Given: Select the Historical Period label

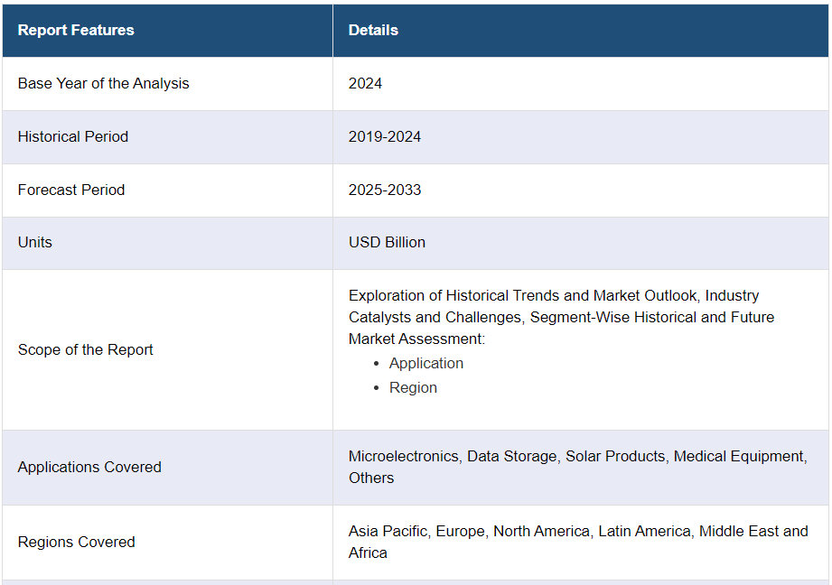Looking at the screenshot, I should (x=72, y=137).
